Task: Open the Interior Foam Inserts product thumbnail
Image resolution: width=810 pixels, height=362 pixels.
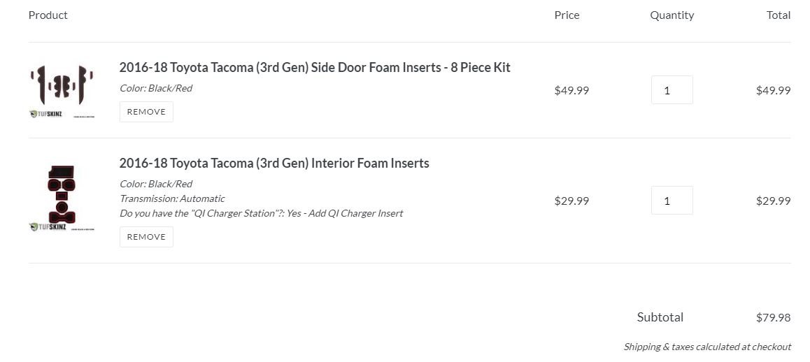Action: click(62, 198)
